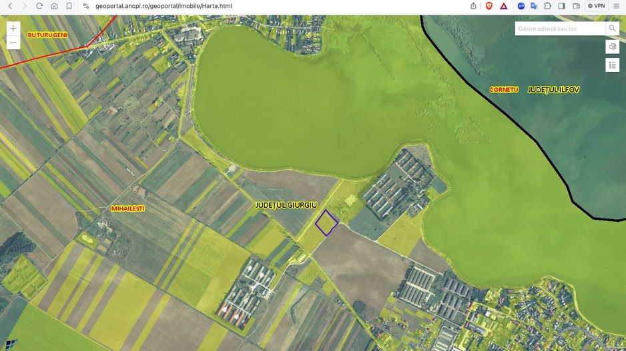Go back to the previous page
The height and width of the screenshot is (351, 626).
(10, 6)
